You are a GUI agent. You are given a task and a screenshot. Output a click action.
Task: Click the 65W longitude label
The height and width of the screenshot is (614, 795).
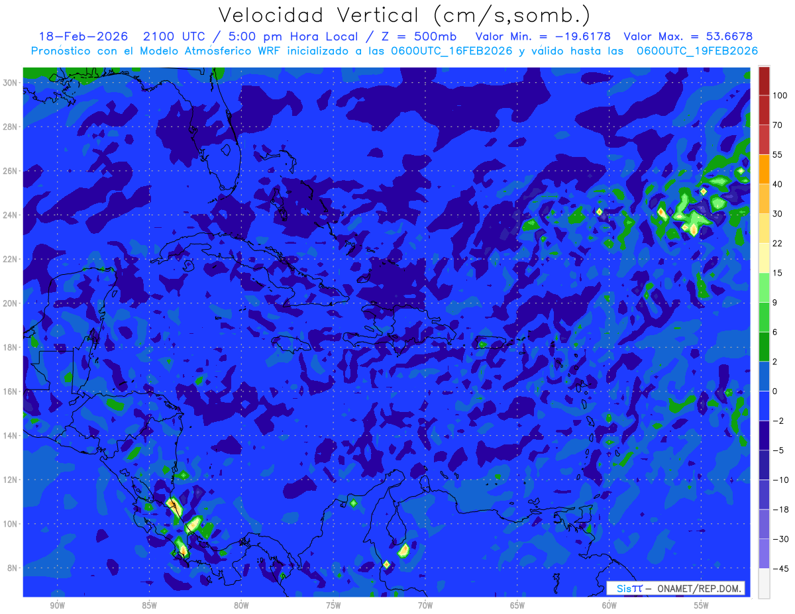point(517,606)
